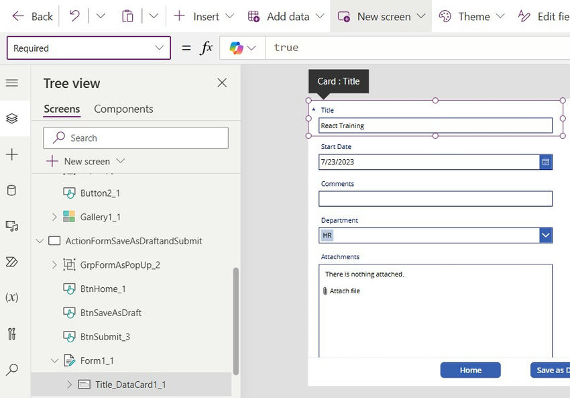Screen dimensions: 570x398
Task: Click the Attach file link
Action: point(345,291)
